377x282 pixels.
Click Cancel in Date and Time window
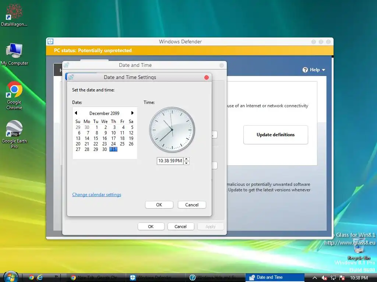180,227
